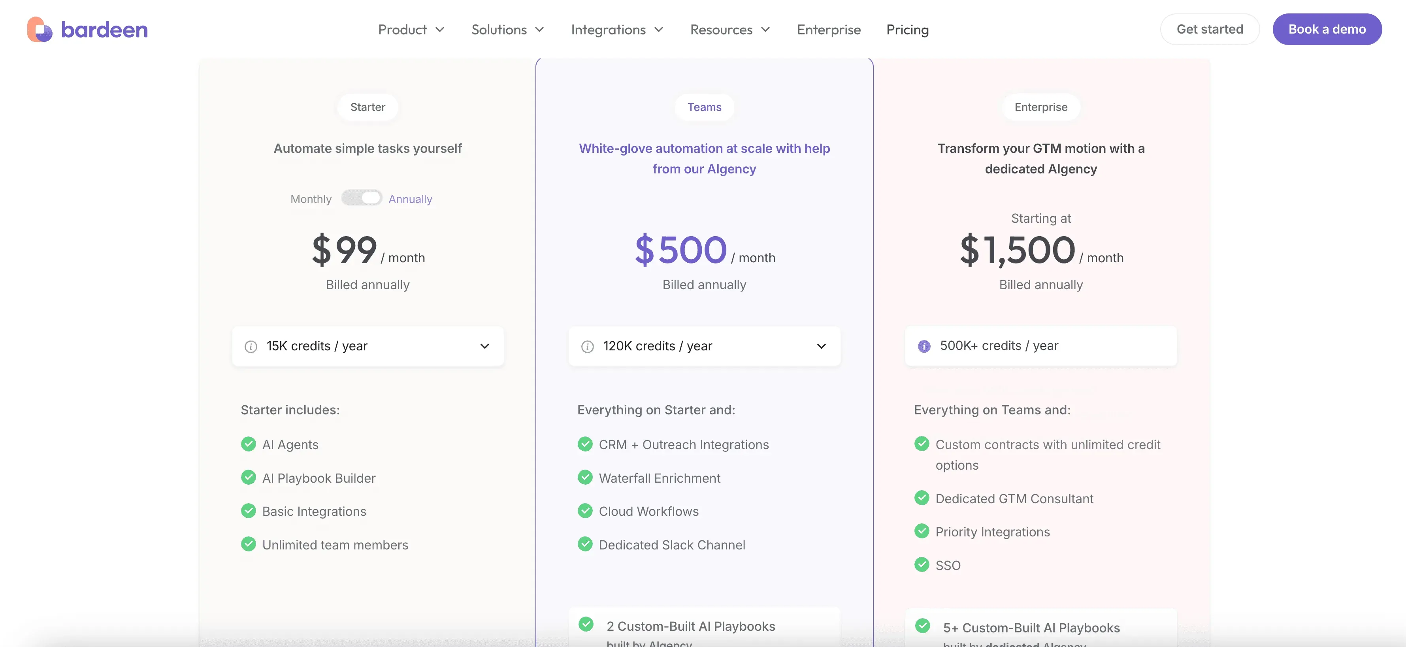This screenshot has width=1406, height=647.
Task: Click 'Billed annually' under Teams price
Action: pos(704,285)
